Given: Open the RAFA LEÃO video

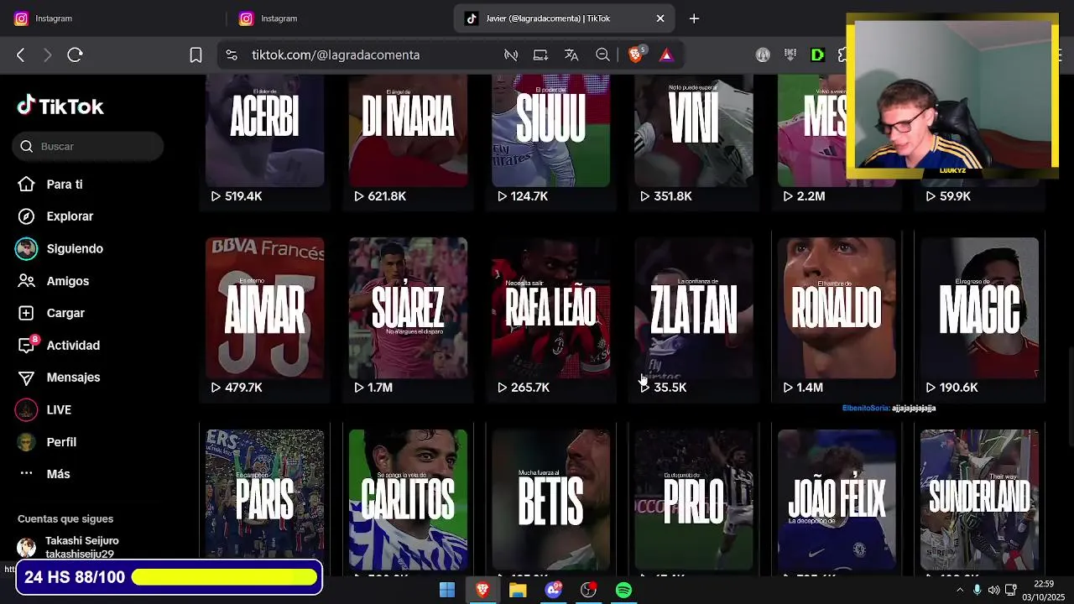Looking at the screenshot, I should pos(551,308).
